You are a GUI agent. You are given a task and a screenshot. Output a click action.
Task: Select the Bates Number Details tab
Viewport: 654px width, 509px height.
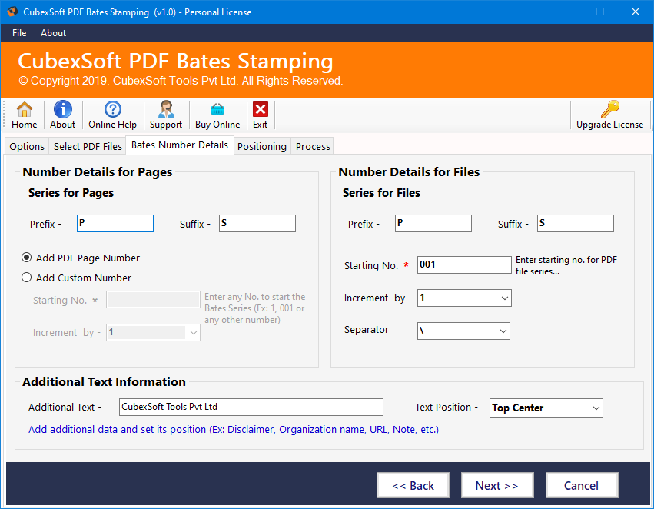click(180, 145)
